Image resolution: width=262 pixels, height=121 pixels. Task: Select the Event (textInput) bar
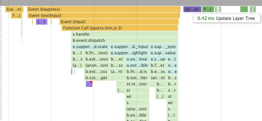(104, 15)
